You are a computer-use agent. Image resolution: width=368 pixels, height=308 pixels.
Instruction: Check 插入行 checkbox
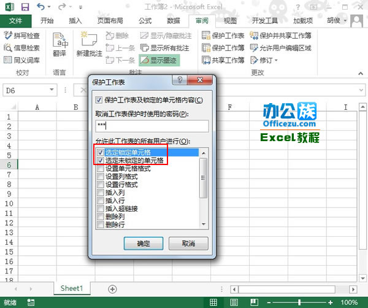pyautogui.click(x=101, y=201)
